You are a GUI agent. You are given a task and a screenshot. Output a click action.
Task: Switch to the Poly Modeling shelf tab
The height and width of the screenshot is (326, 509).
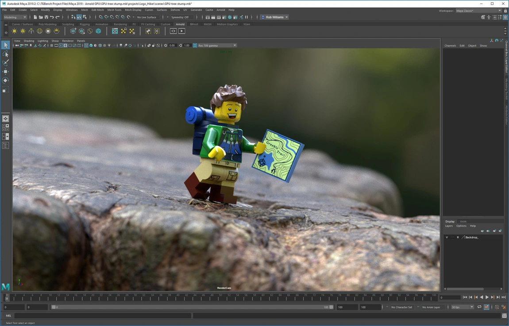click(x=47, y=24)
